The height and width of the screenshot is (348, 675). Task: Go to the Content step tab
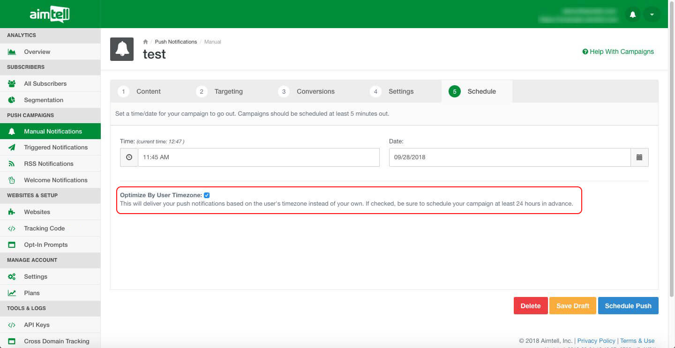coord(139,91)
